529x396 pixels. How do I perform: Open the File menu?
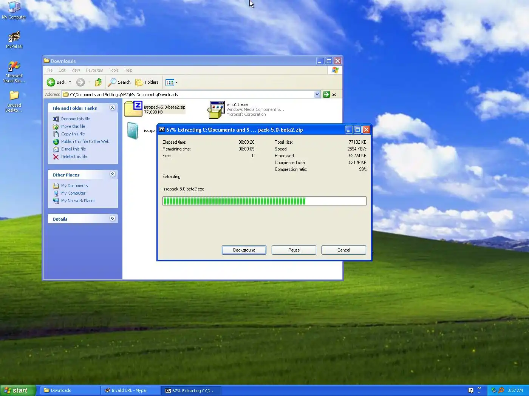pos(49,70)
